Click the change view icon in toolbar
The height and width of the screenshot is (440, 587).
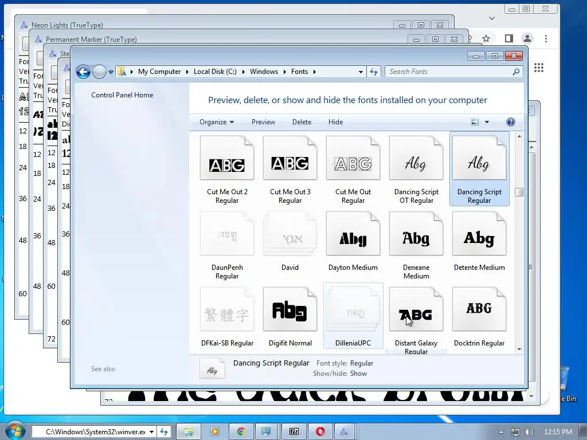[x=474, y=122]
